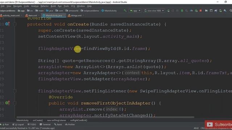Click the override gutter icon at onCreate line

8,24
